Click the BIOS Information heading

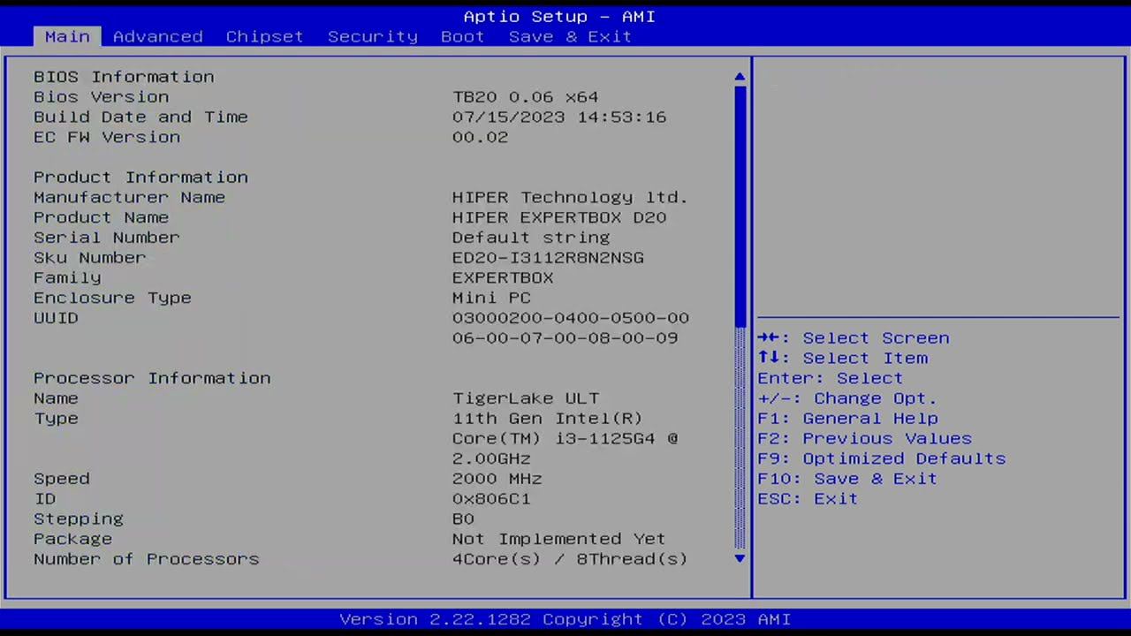pos(124,77)
